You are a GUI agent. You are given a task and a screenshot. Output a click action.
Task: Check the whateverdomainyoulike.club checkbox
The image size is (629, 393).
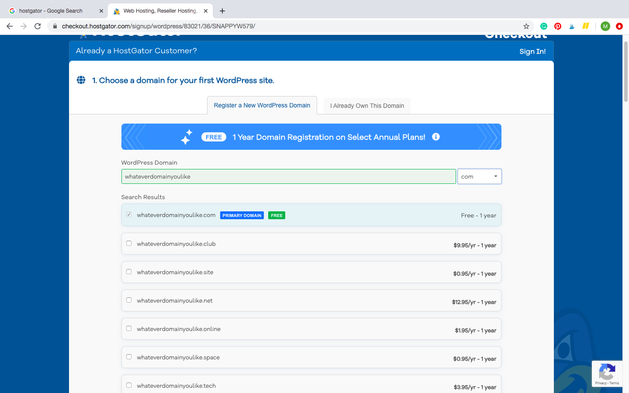129,243
